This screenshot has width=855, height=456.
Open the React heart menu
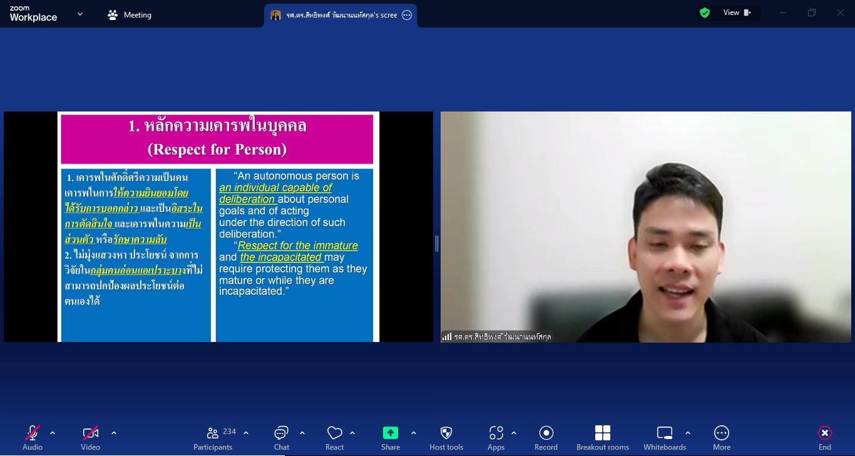coord(335,438)
